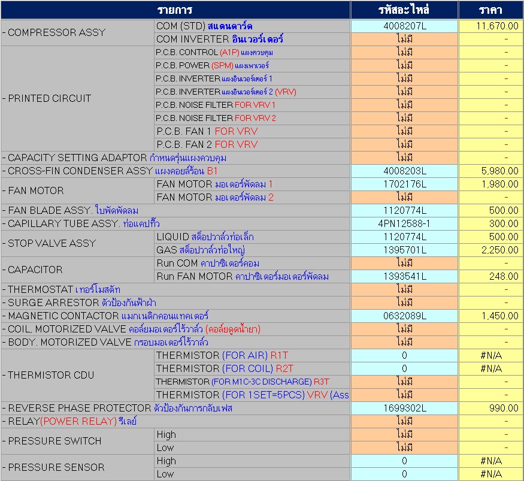The height and width of the screenshot is (481, 524).
Task: Select RELAY (POWER RELAY) row
Action: point(175,421)
